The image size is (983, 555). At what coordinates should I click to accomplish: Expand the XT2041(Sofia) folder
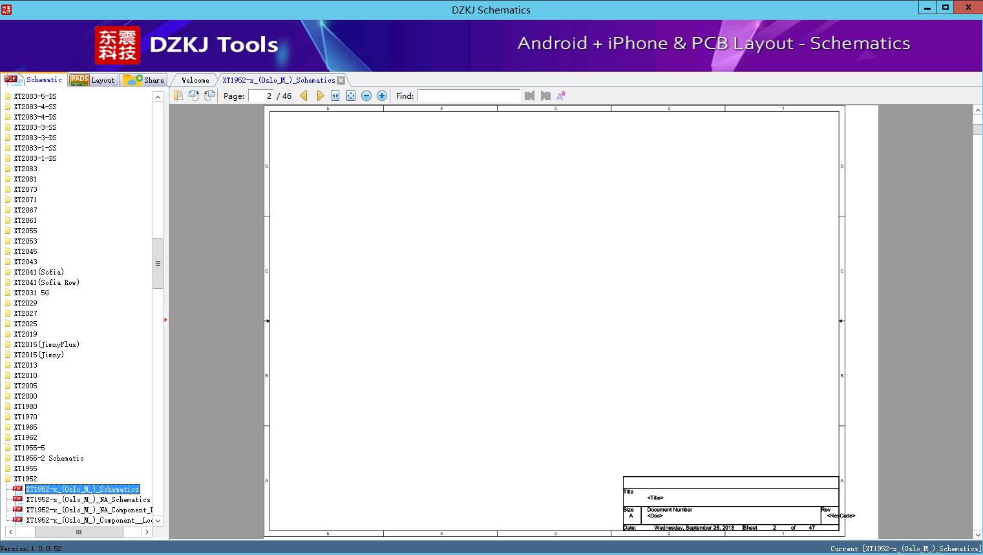coord(39,272)
